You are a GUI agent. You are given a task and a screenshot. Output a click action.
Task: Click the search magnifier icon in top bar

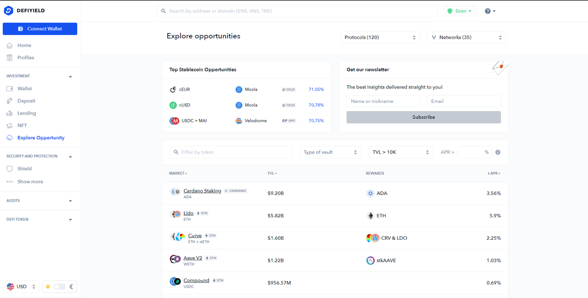tap(164, 11)
